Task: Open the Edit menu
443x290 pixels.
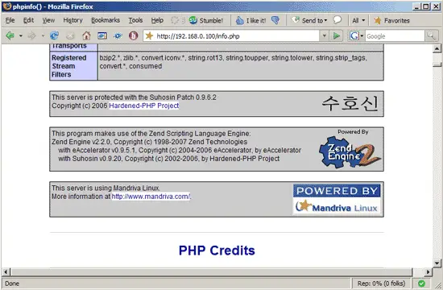Action: click(28, 20)
